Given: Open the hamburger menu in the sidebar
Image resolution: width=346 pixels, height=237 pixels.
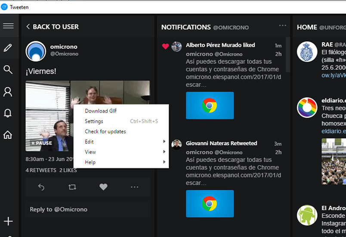Looking at the screenshot, I should point(8,26).
